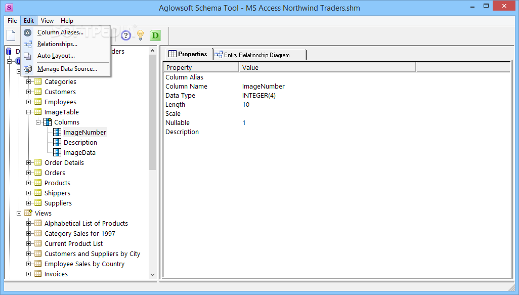The height and width of the screenshot is (295, 519).
Task: Click the Customers table icon
Action: (x=38, y=92)
